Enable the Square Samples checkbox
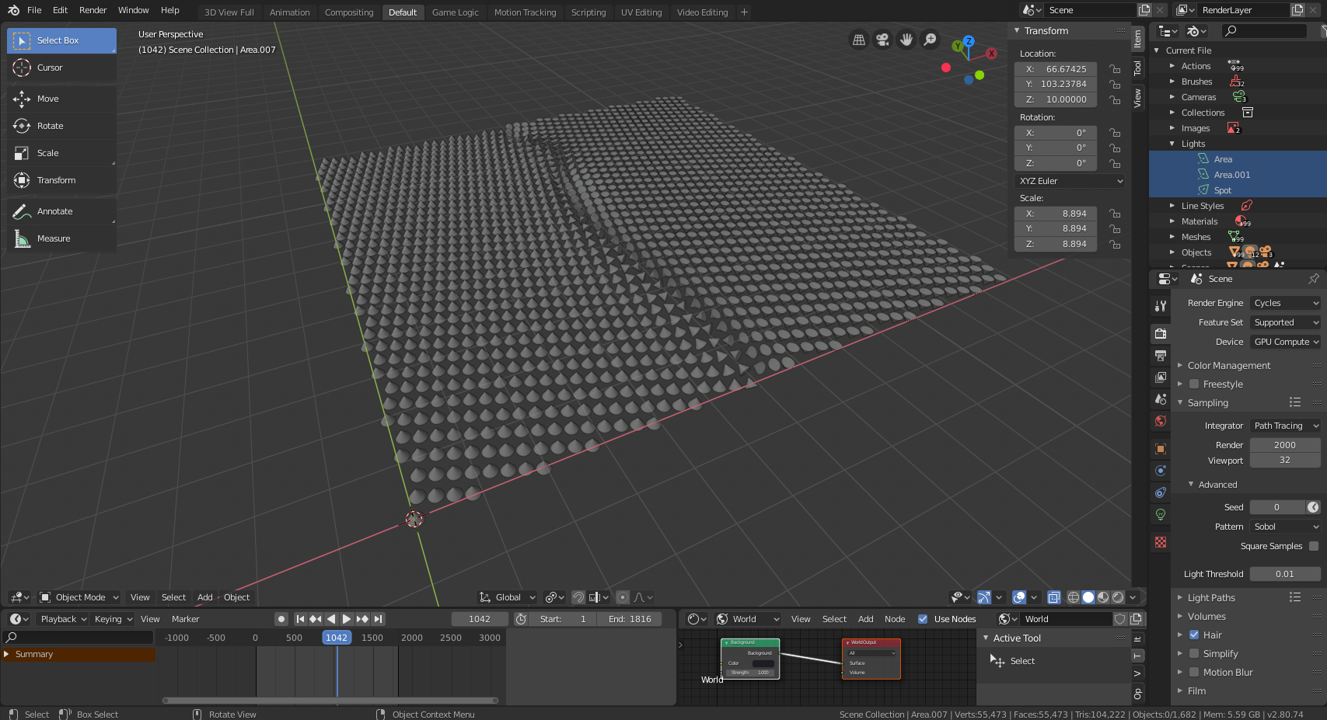 pyautogui.click(x=1314, y=546)
